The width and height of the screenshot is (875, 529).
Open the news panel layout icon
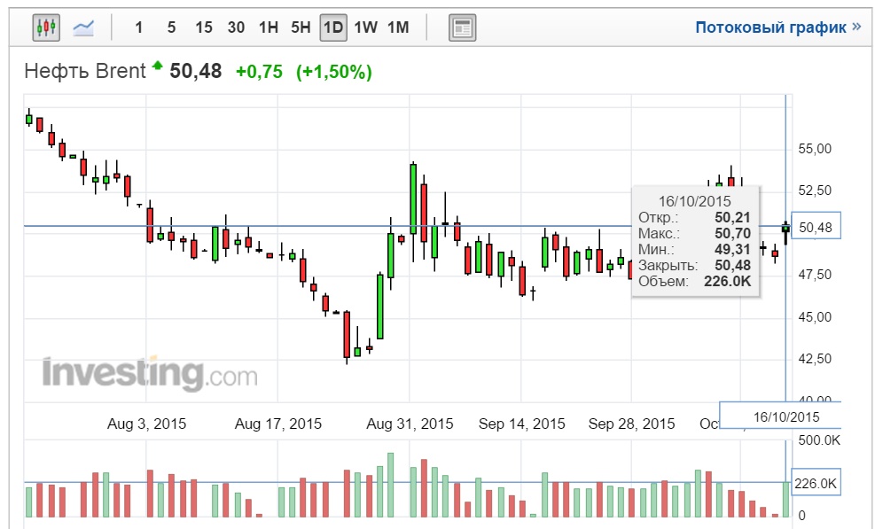click(462, 27)
